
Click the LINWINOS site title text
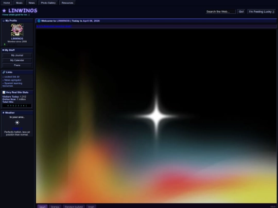[x=23, y=11]
